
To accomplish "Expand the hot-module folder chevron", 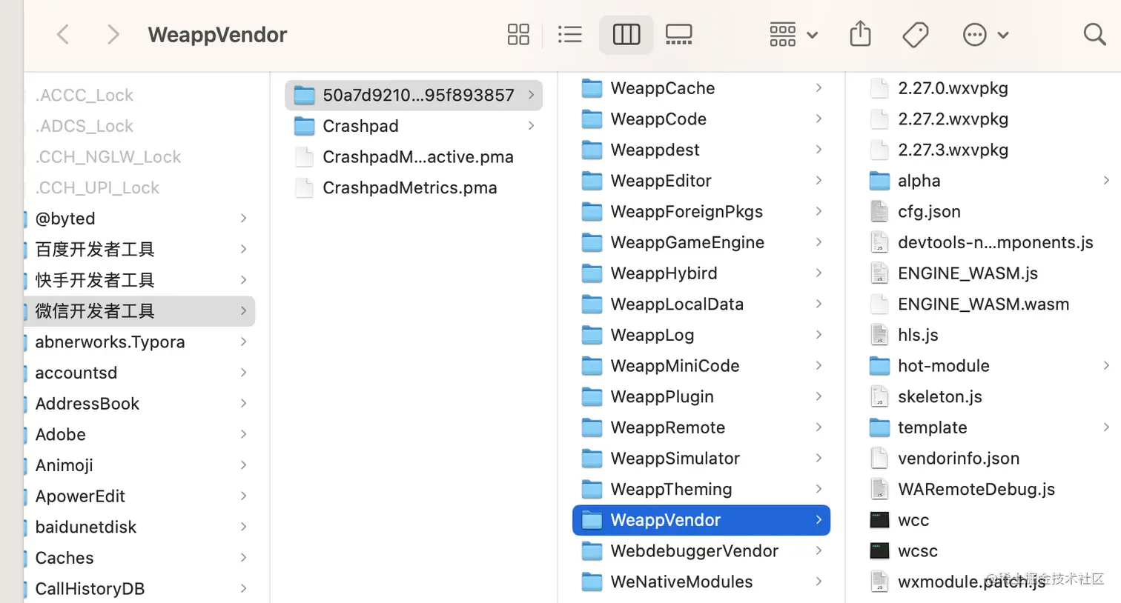I will click(x=1105, y=365).
